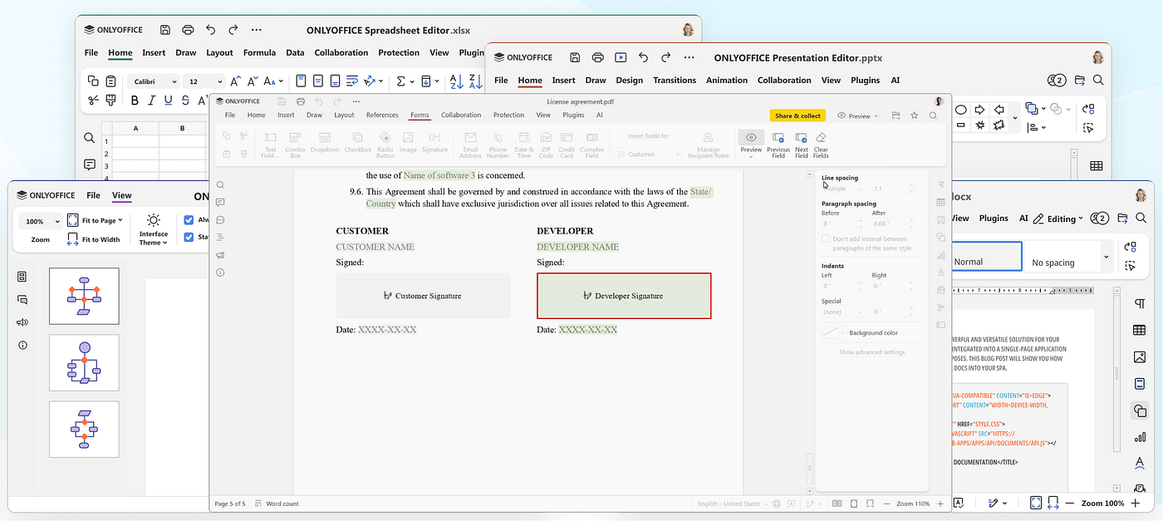Click the slideshow play icon in the Presentation Editor
Image resolution: width=1163 pixels, height=521 pixels.
(x=620, y=58)
